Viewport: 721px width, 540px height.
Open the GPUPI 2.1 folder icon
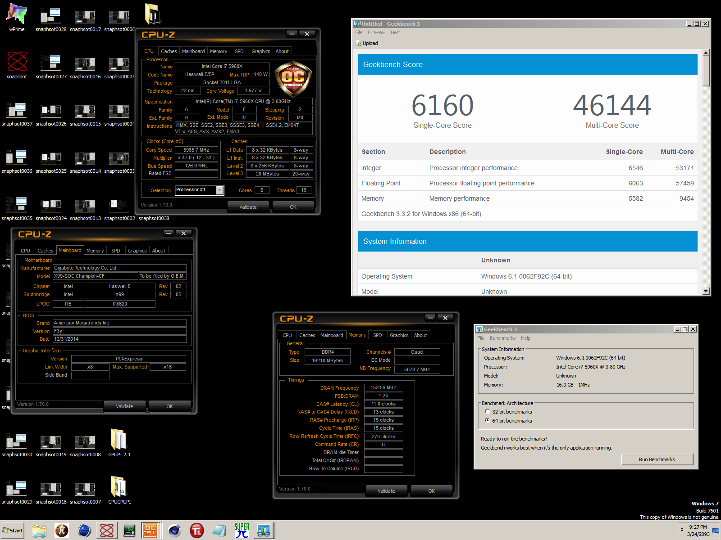point(119,443)
